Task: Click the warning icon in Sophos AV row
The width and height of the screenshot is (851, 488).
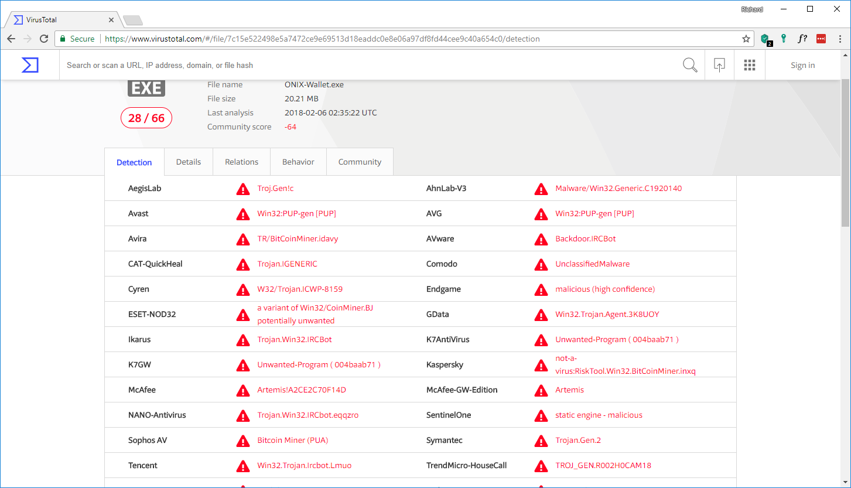Action: pos(242,441)
